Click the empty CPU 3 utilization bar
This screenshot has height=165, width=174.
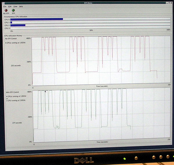pos(90,28)
